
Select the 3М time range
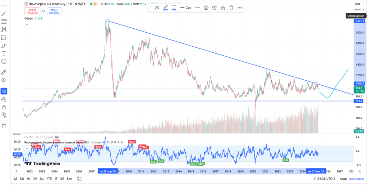click(35, 179)
